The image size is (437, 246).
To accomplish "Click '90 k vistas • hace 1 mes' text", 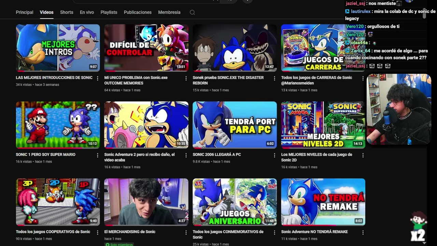I will [x=34, y=239].
